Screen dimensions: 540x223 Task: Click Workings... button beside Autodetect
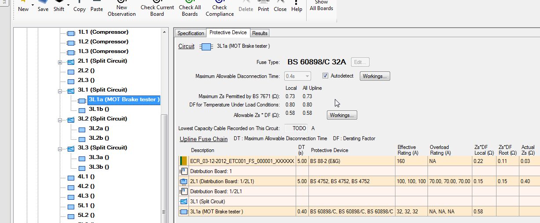pyautogui.click(x=375, y=76)
